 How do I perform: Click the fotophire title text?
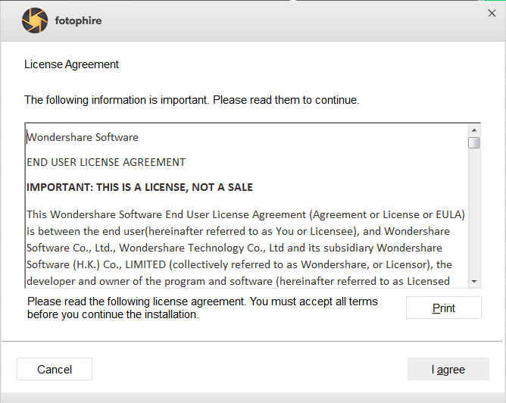pyautogui.click(x=78, y=20)
